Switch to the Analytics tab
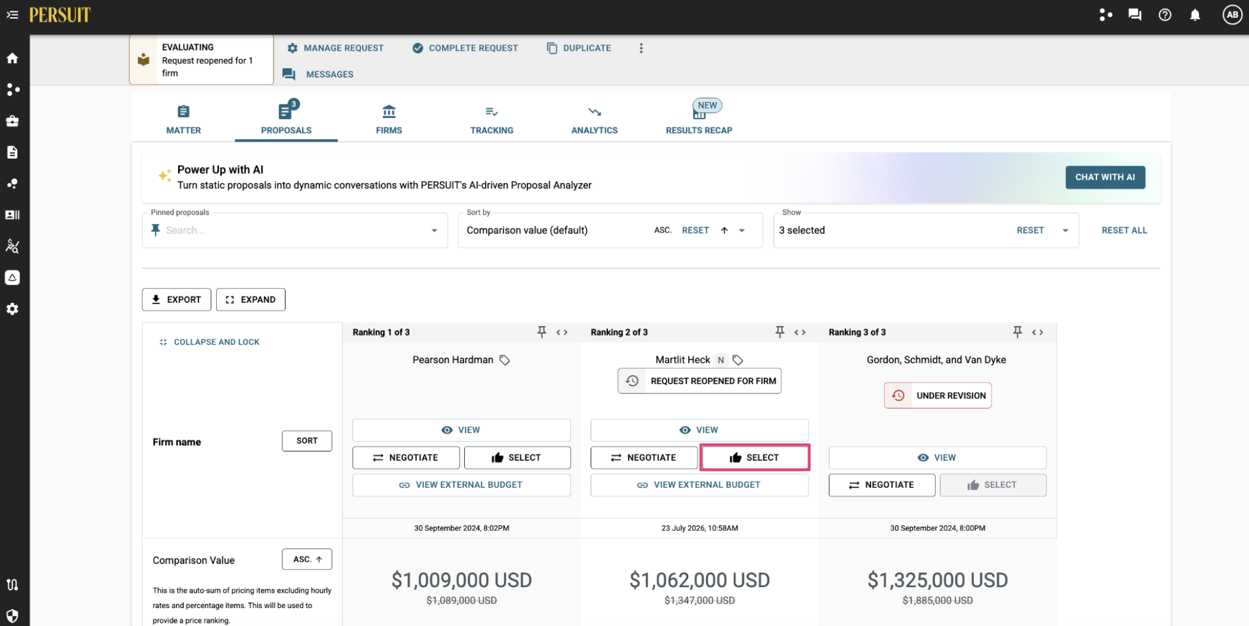This screenshot has width=1249, height=626. 595,119
